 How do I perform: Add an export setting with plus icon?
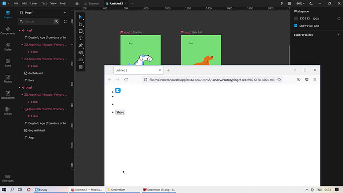tap(339, 35)
